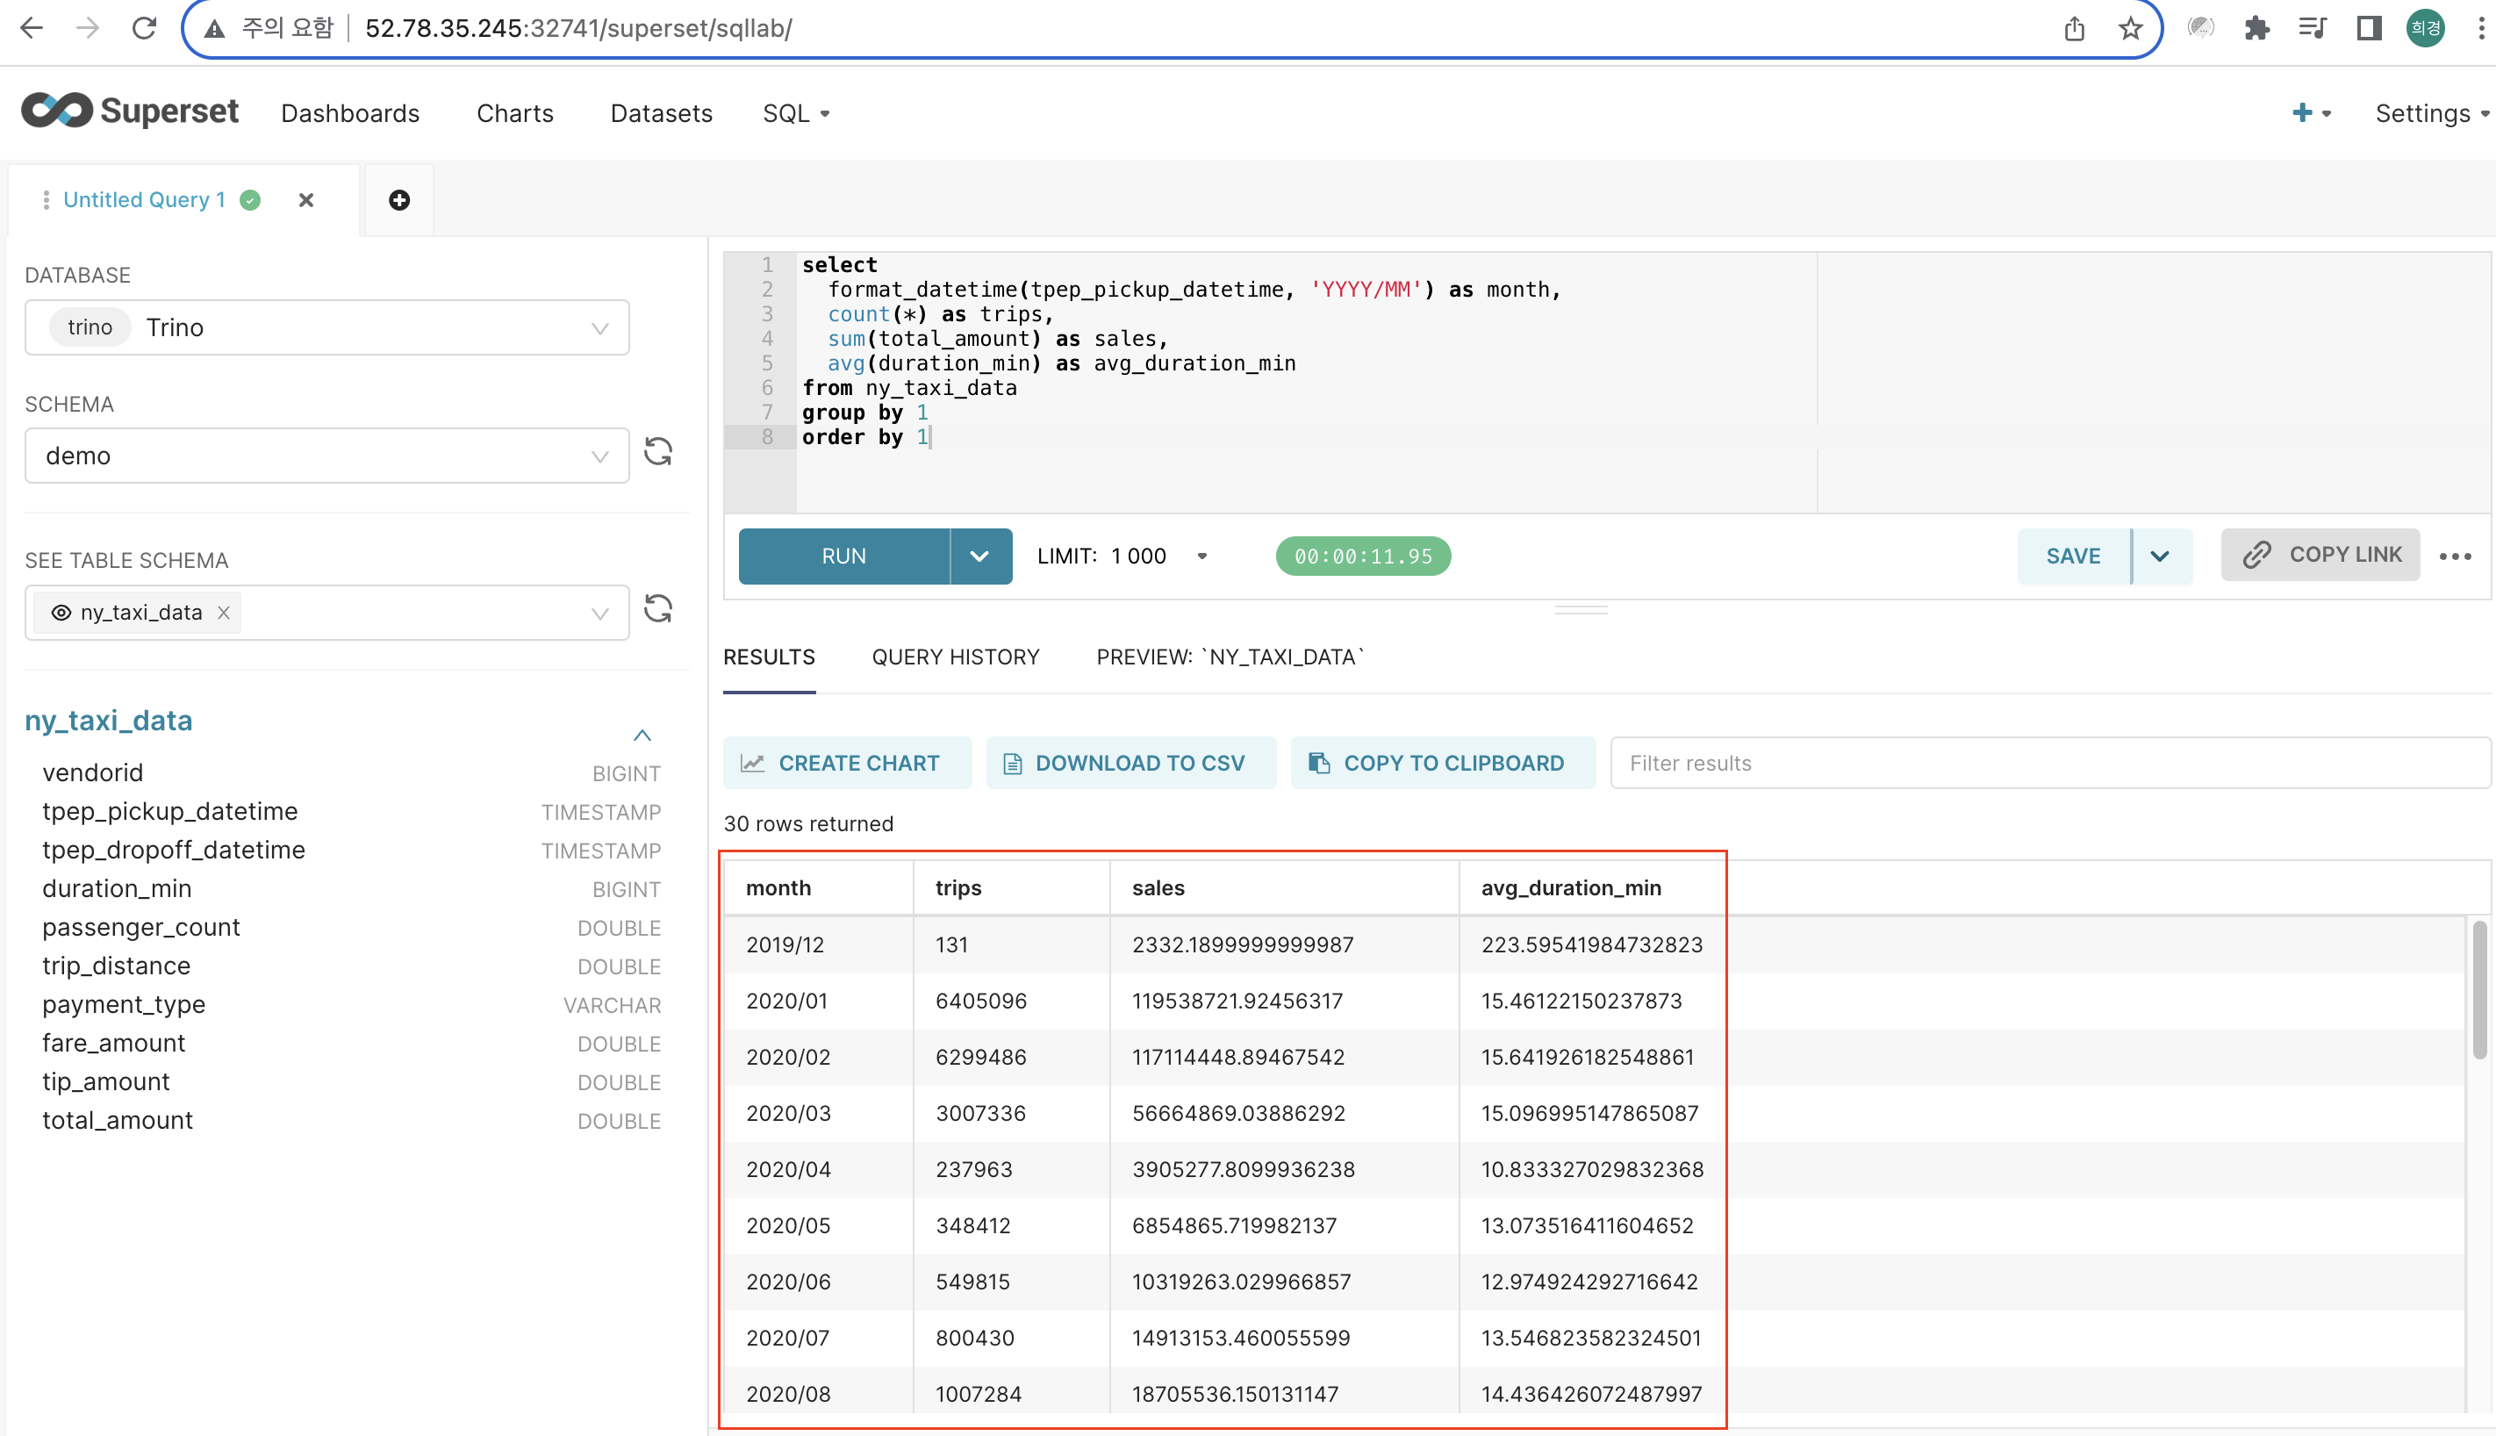This screenshot has height=1436, width=2496.
Task: Open the Trino database dropdown
Action: point(326,327)
